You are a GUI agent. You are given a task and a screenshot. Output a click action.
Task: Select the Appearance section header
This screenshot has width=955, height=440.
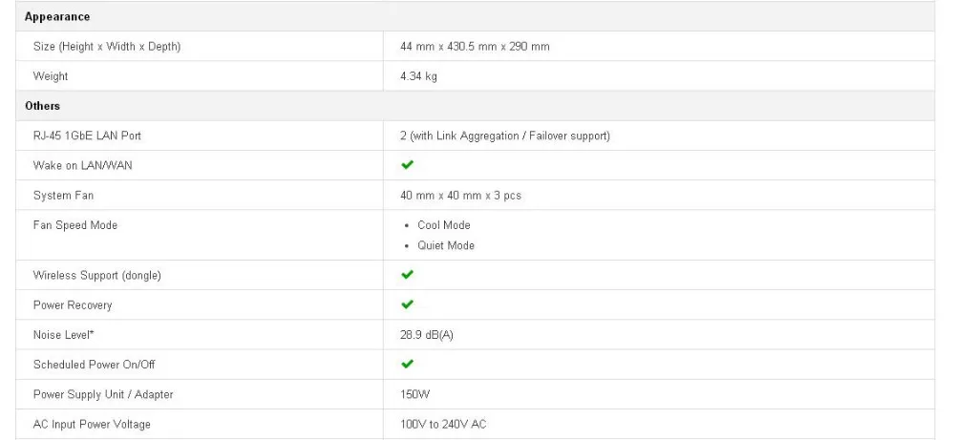coord(57,17)
